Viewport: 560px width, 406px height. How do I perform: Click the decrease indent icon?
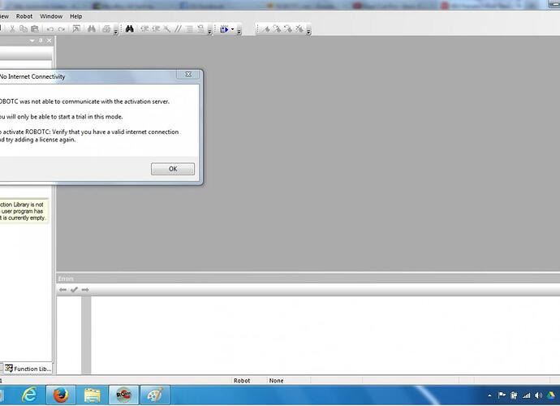point(144,29)
